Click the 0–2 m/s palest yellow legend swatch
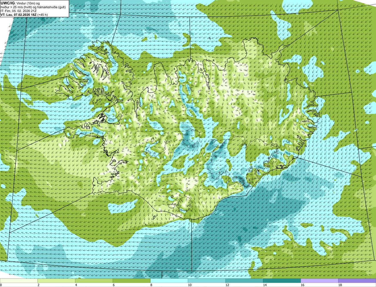Screen dimensions: 376x287 pyautogui.click(x=19, y=281)
